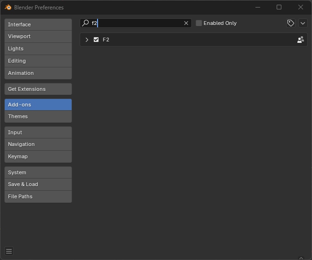
Task: Click the Blender logo in title bar
Action: point(8,8)
